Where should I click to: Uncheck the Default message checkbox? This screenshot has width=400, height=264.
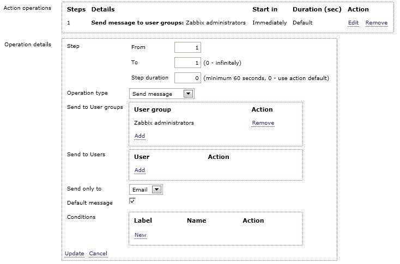click(132, 201)
